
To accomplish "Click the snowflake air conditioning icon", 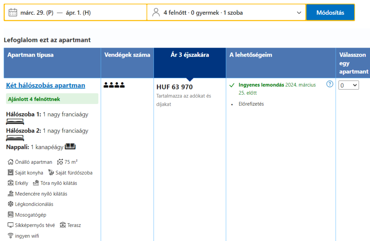I will (10, 204).
